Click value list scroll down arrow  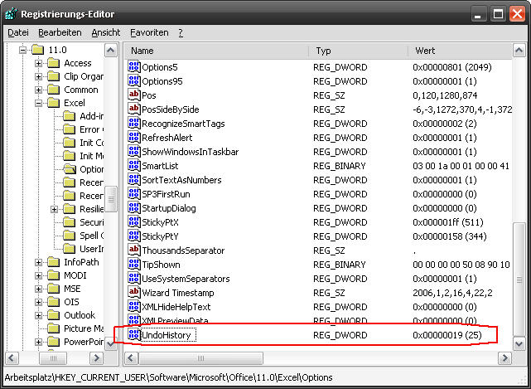(519, 343)
